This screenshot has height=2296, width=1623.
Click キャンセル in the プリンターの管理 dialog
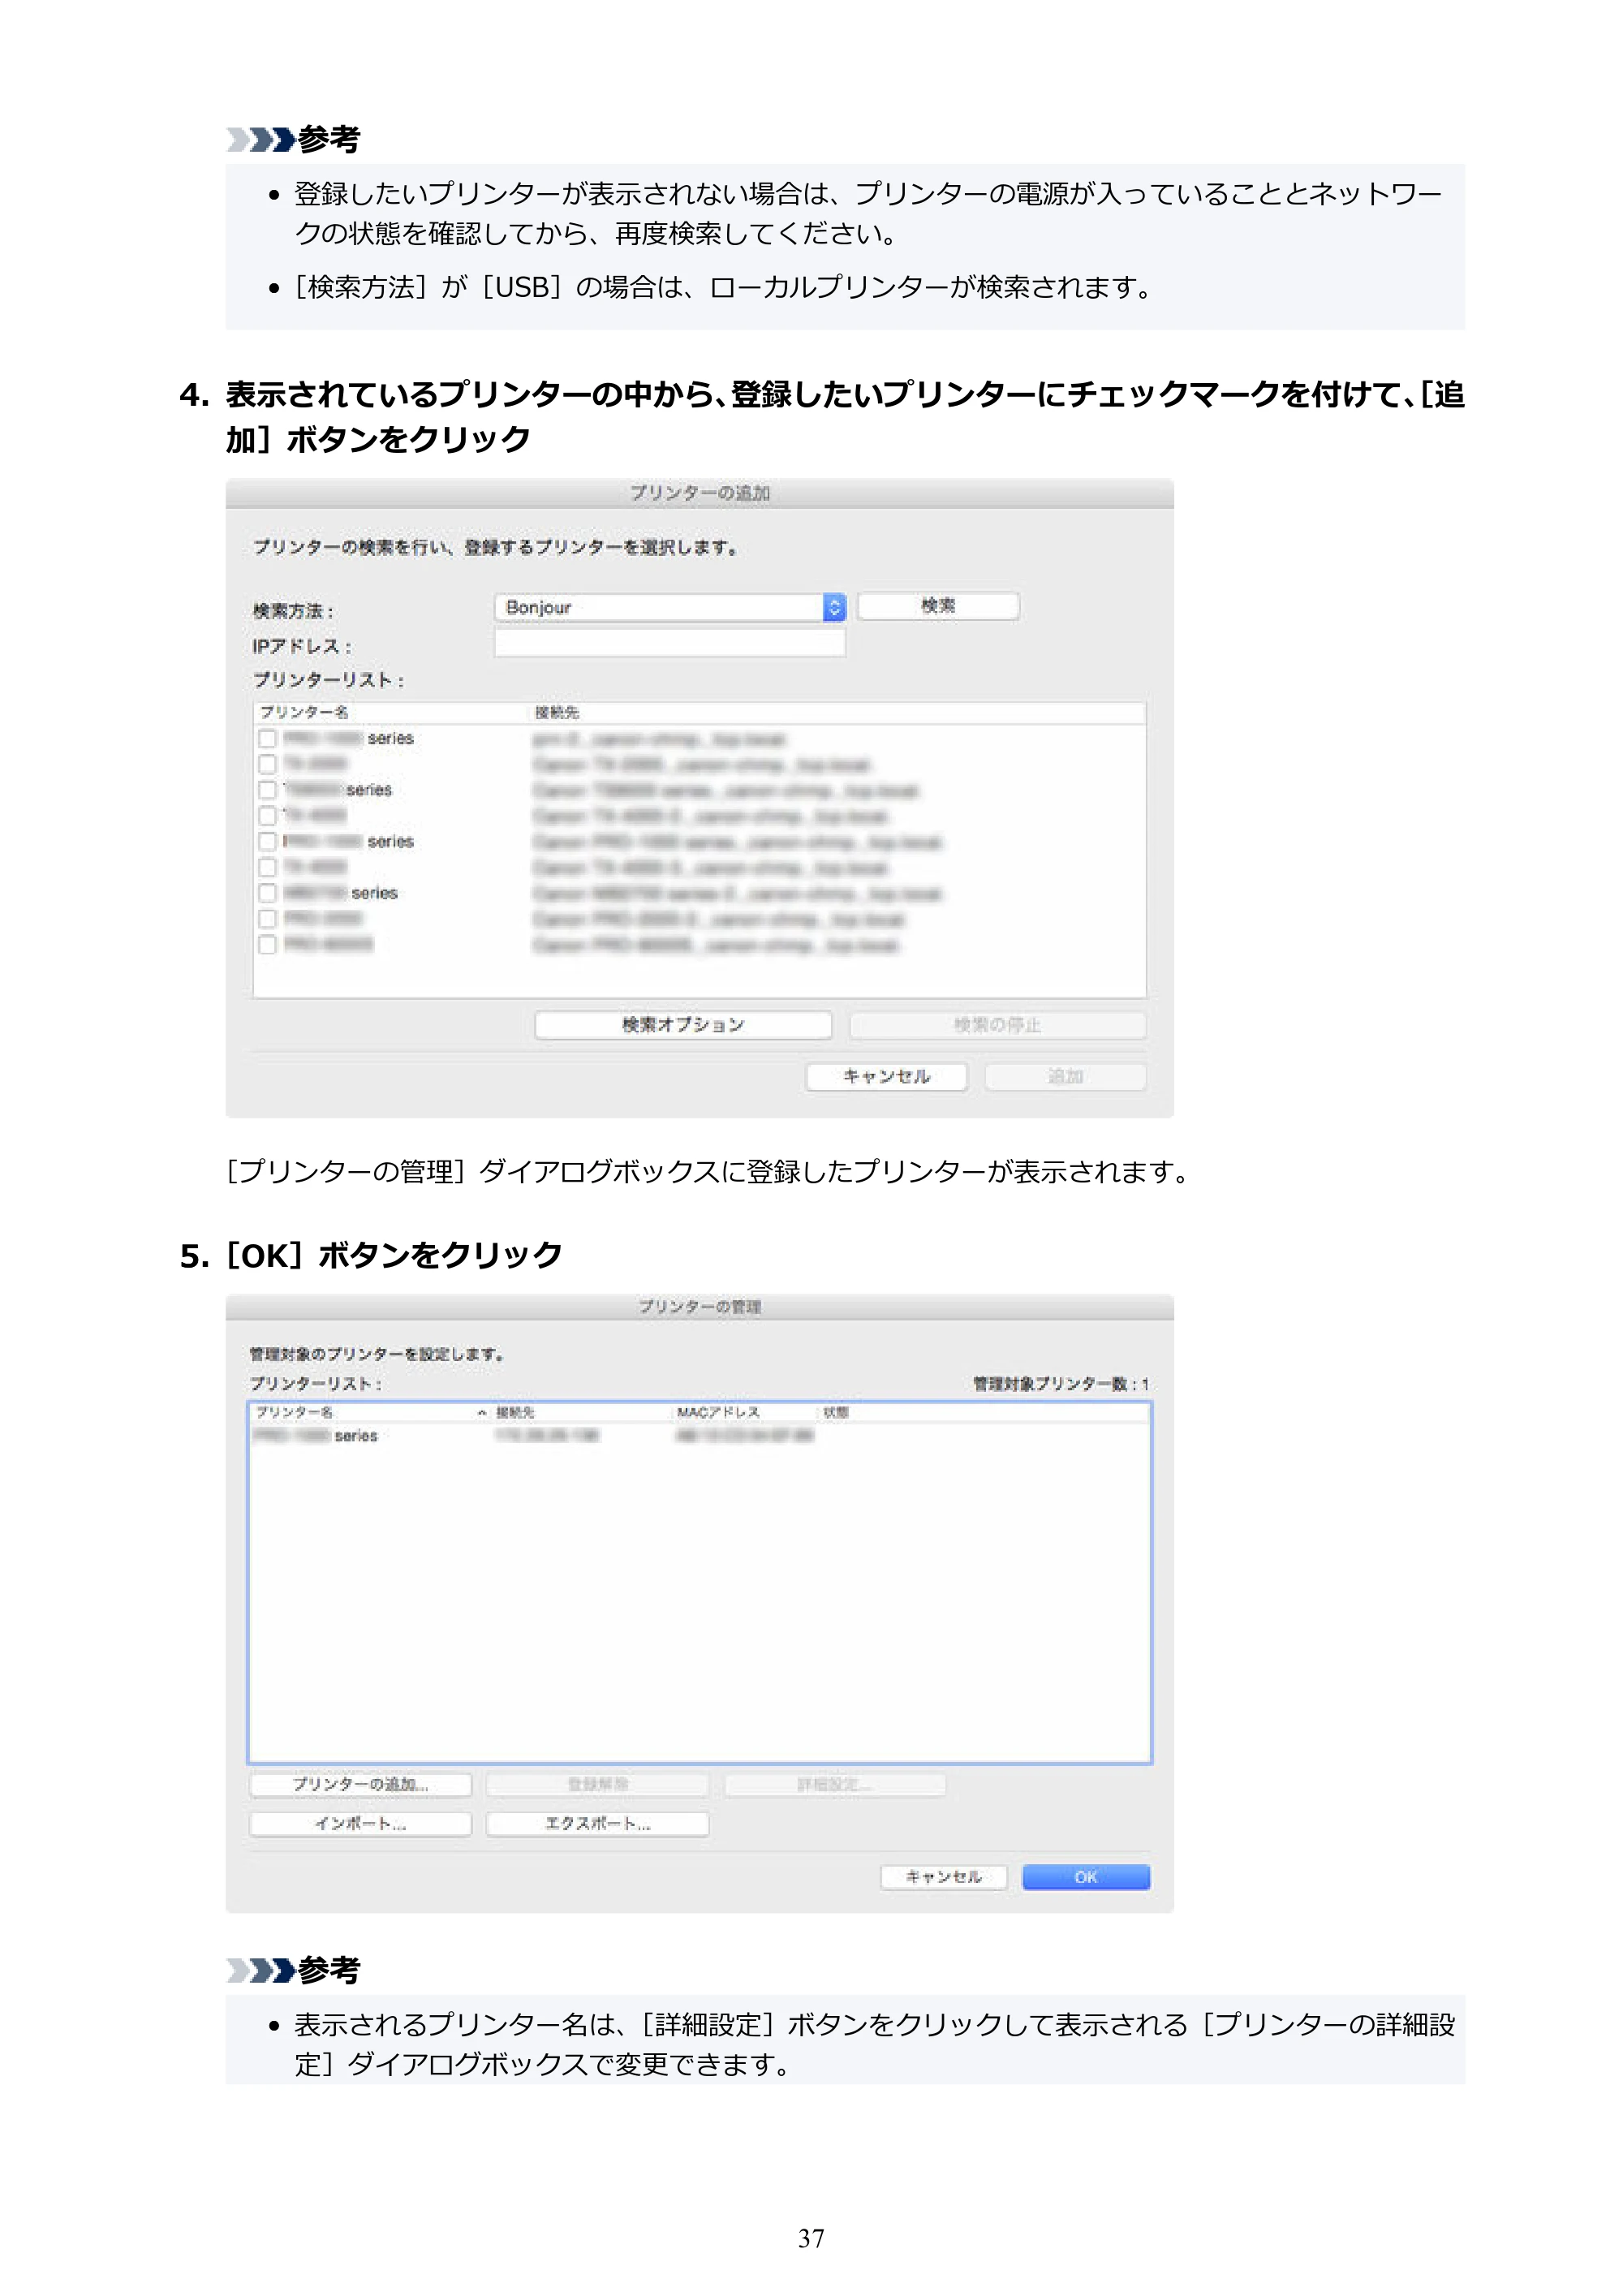point(943,1877)
